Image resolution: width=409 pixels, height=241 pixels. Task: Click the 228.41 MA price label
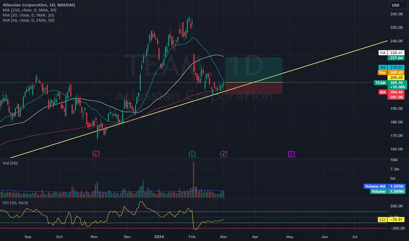(391, 53)
